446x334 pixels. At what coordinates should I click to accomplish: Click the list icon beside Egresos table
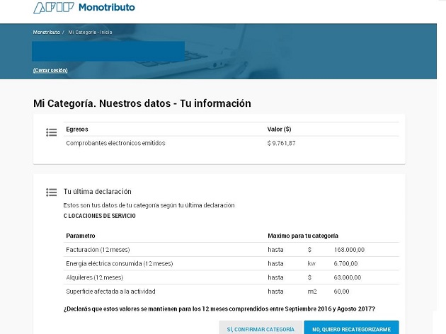pyautogui.click(x=51, y=132)
